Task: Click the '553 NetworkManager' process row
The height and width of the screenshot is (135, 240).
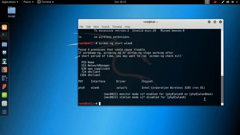Action: (96, 66)
